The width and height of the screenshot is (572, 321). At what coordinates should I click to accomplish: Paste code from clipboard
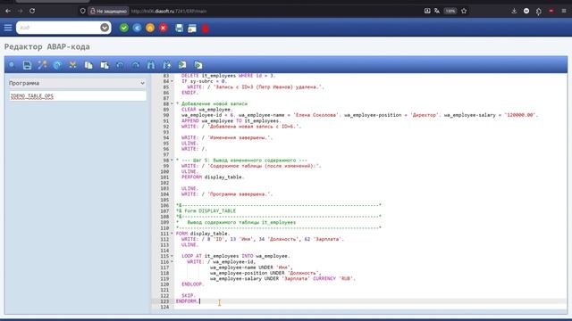(105, 65)
